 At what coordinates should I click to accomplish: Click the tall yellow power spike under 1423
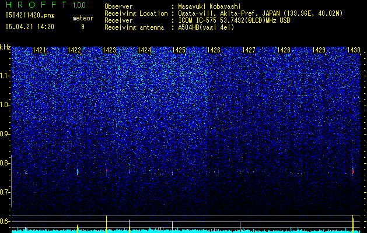[107, 224]
